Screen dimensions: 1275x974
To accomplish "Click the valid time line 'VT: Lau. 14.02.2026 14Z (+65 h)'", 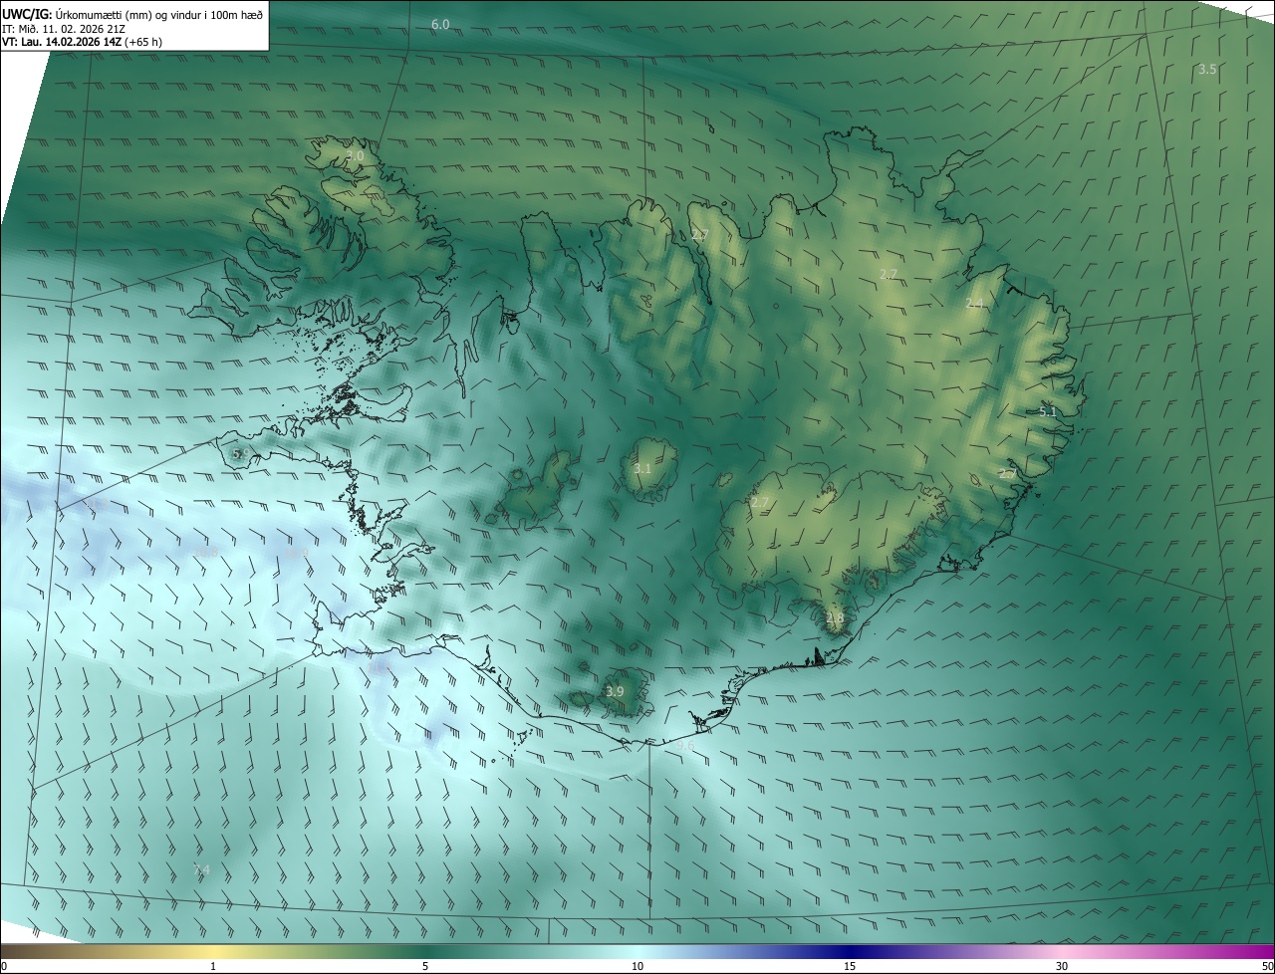I will point(82,42).
